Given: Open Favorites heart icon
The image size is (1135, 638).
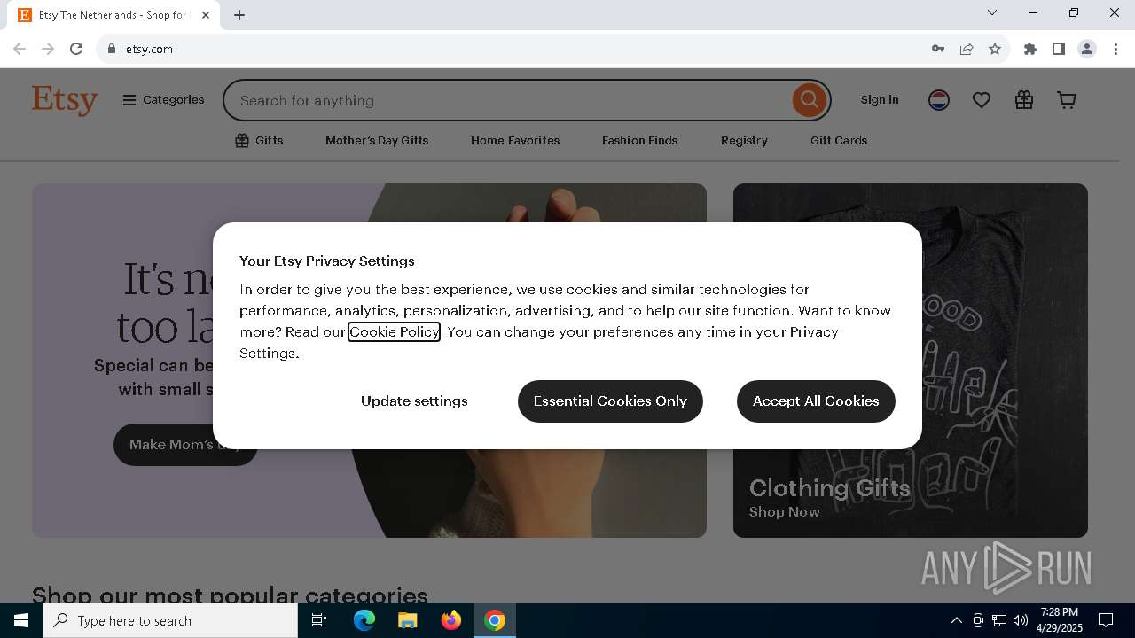Looking at the screenshot, I should [982, 100].
